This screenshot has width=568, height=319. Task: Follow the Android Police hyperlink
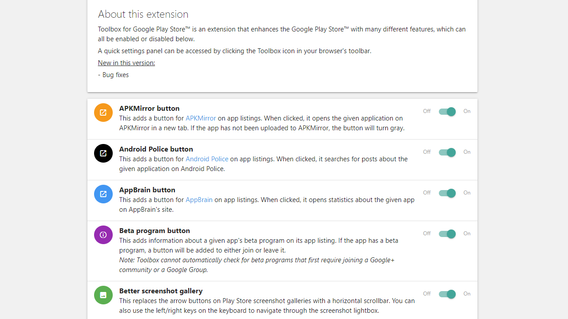(x=207, y=159)
